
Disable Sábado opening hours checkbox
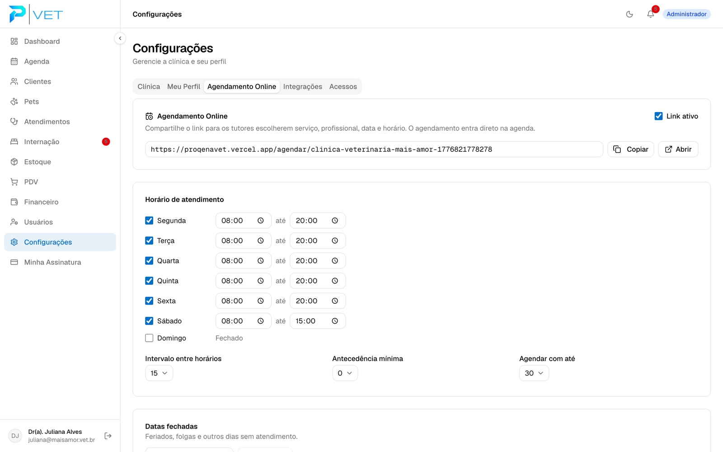pos(149,321)
